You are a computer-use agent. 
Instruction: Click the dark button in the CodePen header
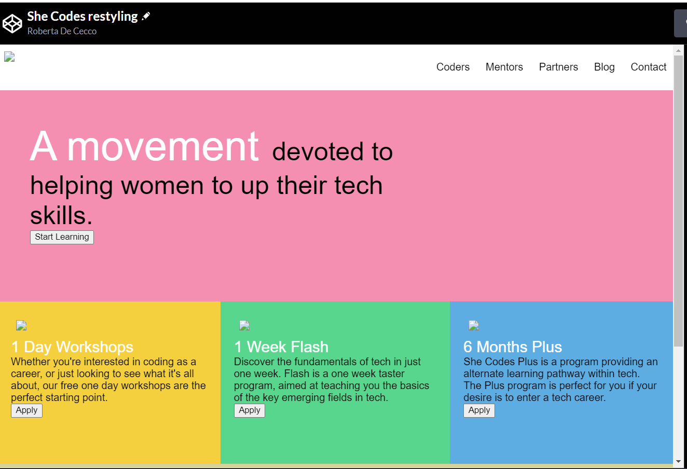click(681, 23)
